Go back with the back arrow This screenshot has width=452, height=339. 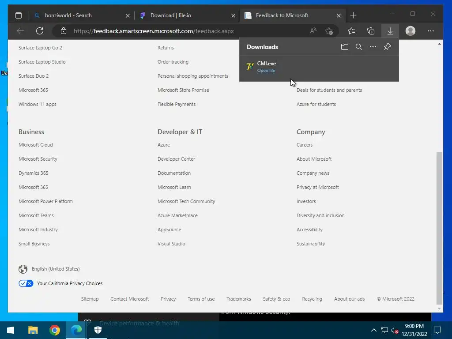[x=20, y=31]
